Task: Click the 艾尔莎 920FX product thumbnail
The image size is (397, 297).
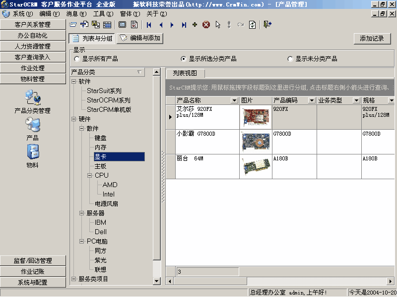Action: [x=256, y=117]
